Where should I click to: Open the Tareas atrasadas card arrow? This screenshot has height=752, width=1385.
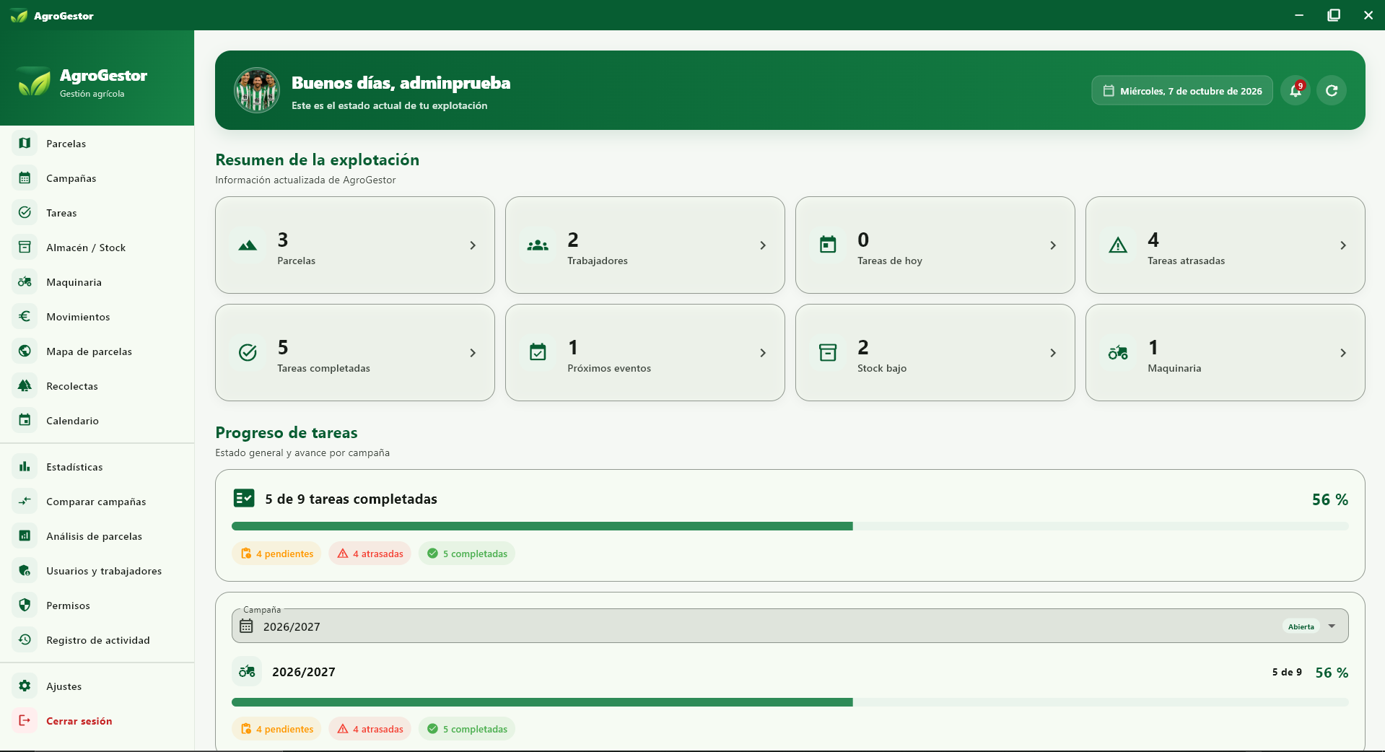click(1343, 245)
